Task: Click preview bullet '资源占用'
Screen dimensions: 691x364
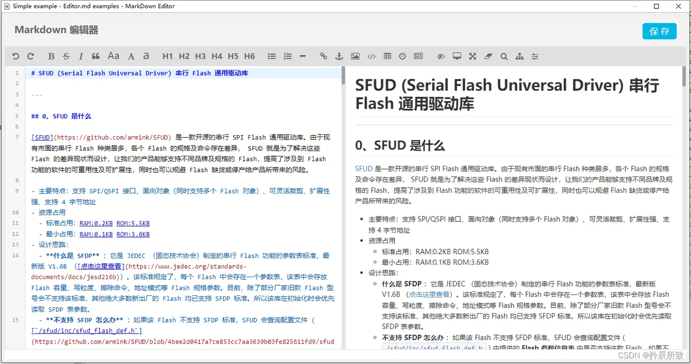Action: [382, 241]
